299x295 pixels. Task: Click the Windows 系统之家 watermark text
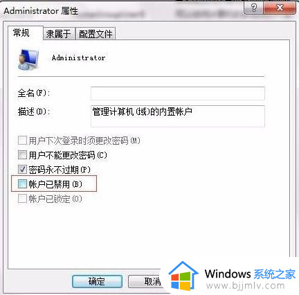[x=250, y=274]
